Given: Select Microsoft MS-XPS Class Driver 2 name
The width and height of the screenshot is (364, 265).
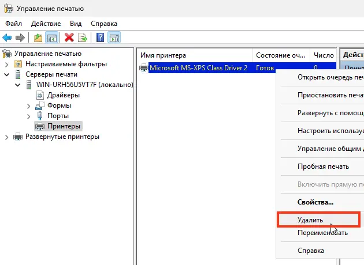Looking at the screenshot, I should tap(199, 68).
